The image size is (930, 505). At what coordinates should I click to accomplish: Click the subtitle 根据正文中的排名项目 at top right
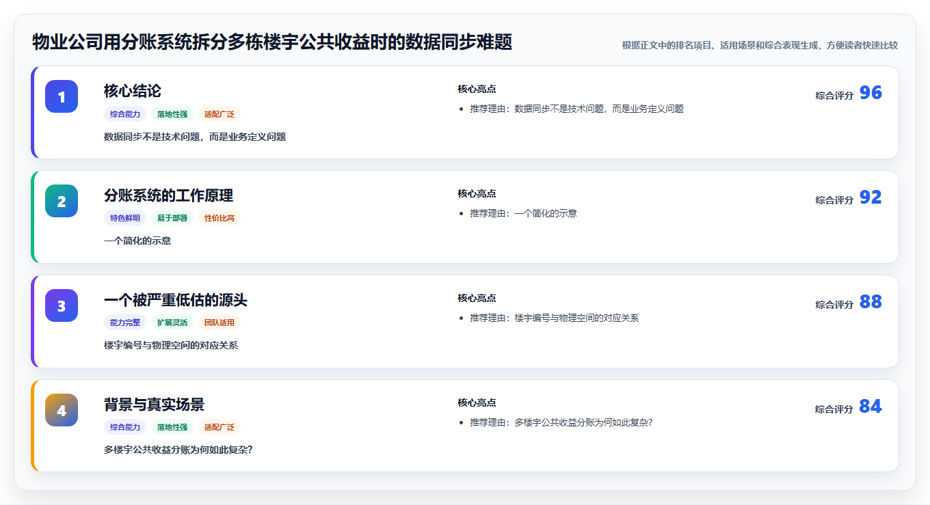coord(760,45)
